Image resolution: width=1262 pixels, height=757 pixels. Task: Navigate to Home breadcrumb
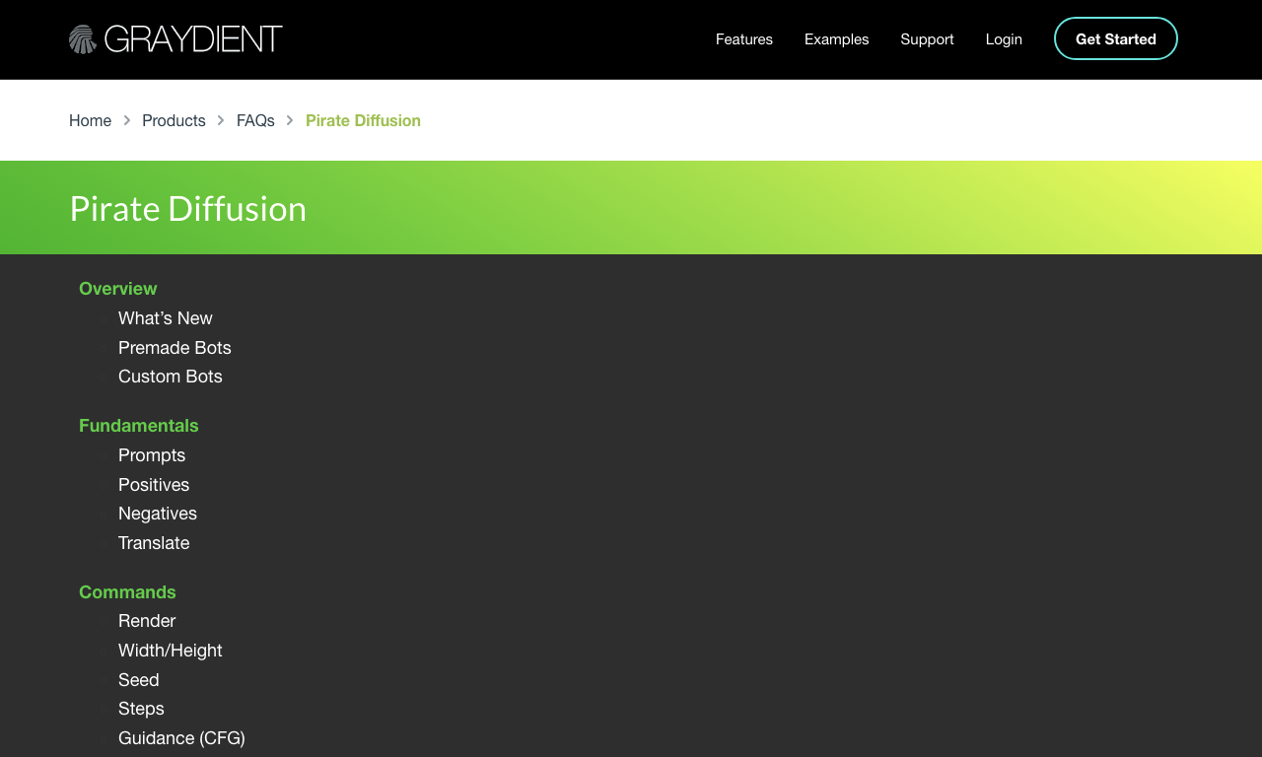[x=90, y=120]
